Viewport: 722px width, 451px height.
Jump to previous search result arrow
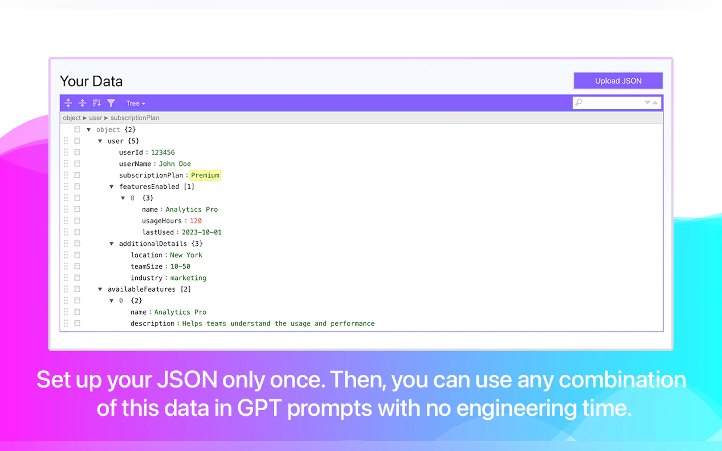coord(655,103)
